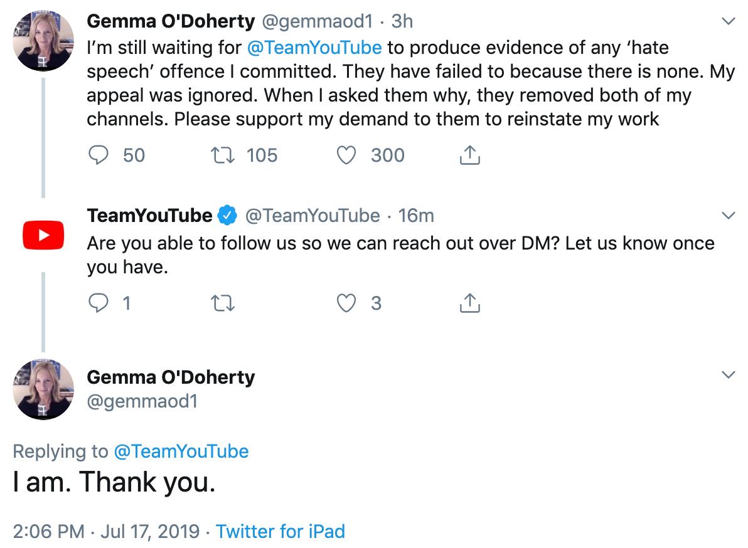Share Gemma O'Doherty's first tweet
This screenshot has width=748, height=548.
[x=469, y=155]
